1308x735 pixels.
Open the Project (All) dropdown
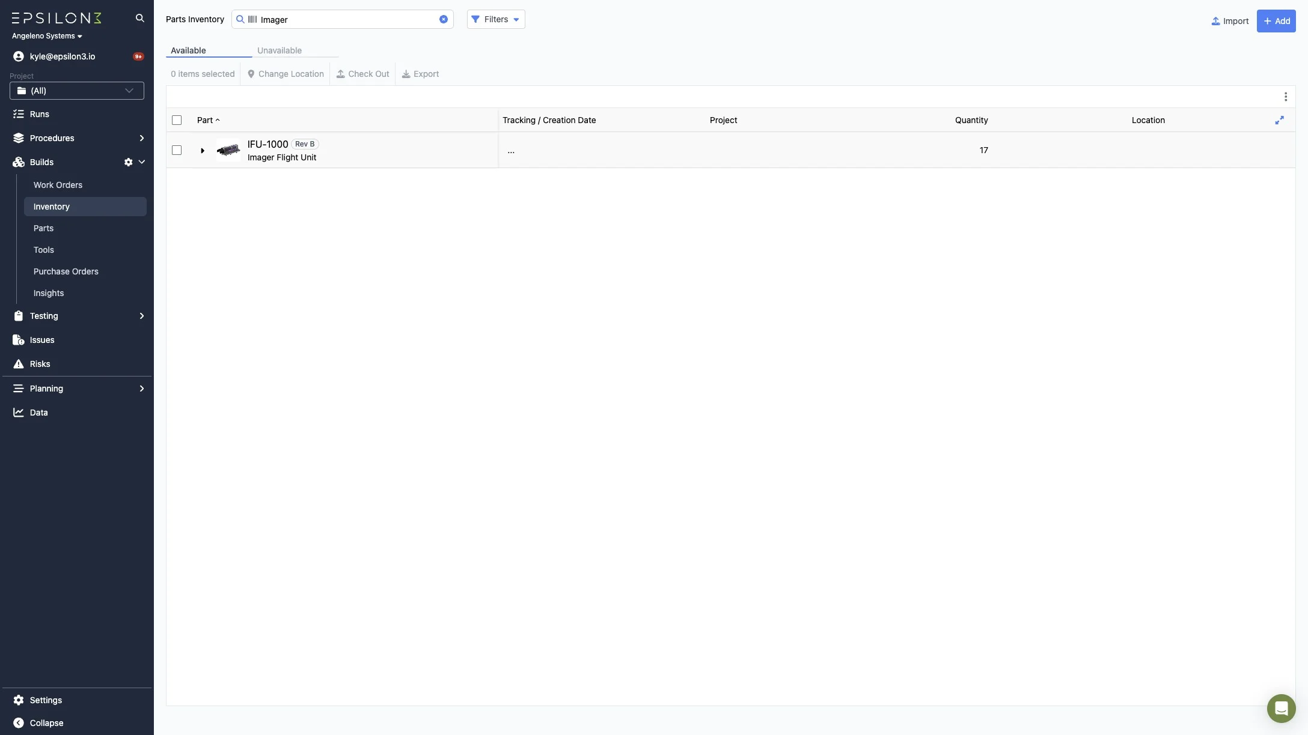[x=77, y=91]
